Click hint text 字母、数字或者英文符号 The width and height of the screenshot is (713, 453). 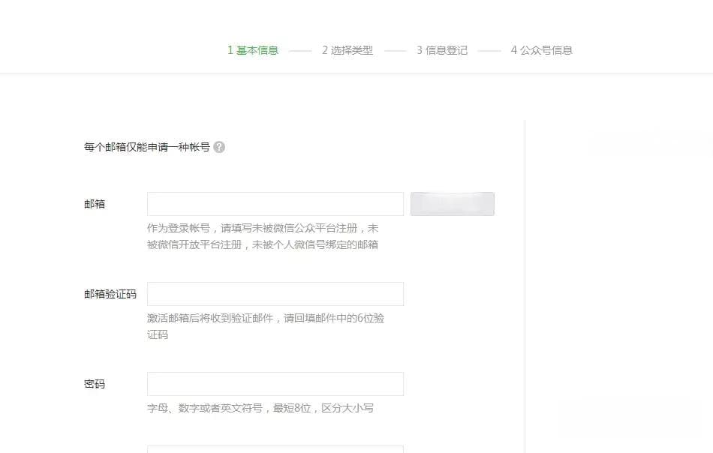(x=260, y=408)
